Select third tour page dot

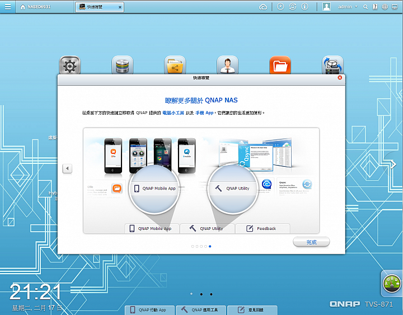point(201,246)
